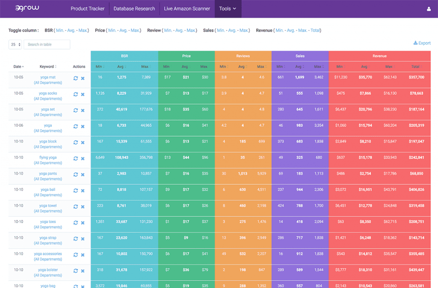Refresh the yoga block keyword data

[76, 143]
